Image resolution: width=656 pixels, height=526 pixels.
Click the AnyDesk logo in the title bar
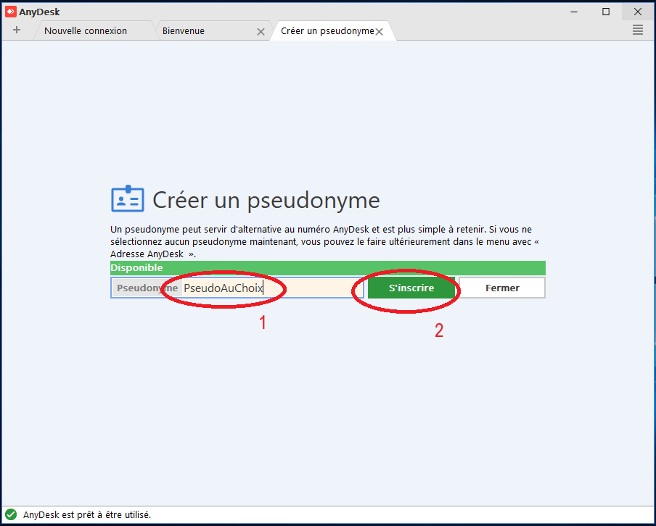point(11,12)
